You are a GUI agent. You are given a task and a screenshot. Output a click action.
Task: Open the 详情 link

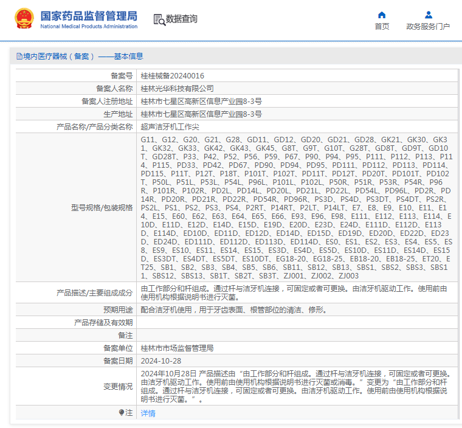pos(148,413)
